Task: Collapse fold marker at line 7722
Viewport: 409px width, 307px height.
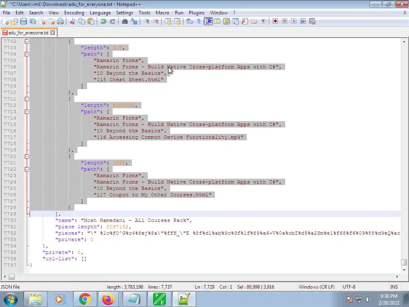Action: tap(27, 169)
